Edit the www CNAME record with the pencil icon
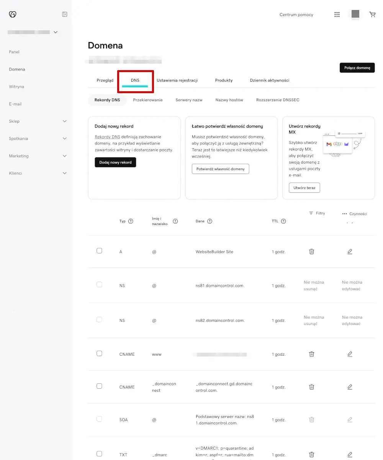The width and height of the screenshot is (383, 460). [349, 354]
